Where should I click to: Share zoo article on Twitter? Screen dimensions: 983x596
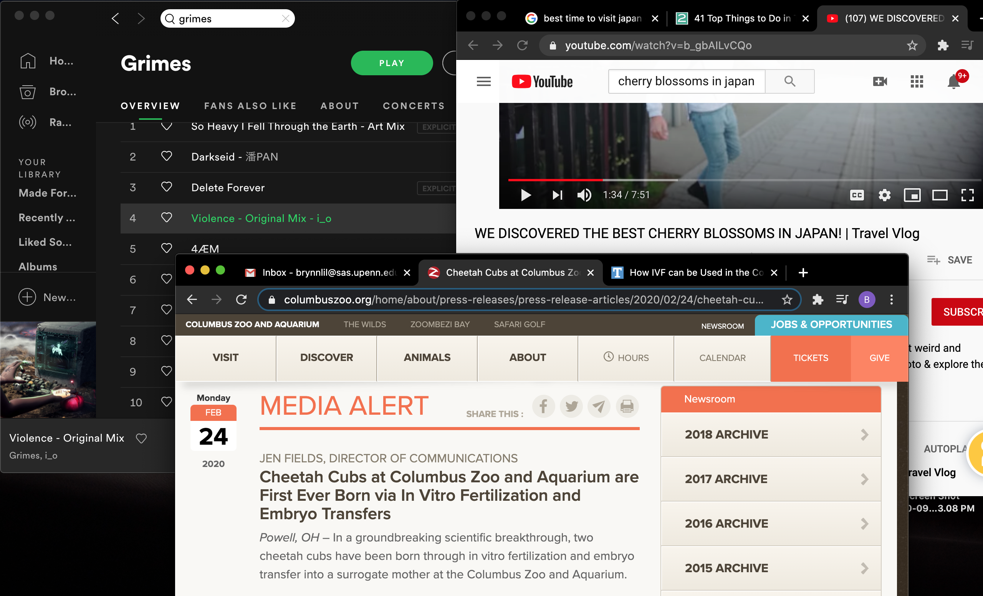(571, 406)
